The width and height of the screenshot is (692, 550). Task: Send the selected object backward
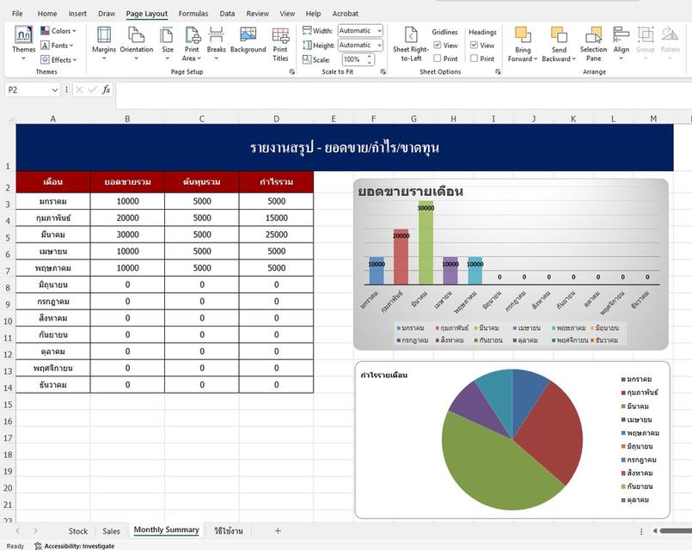(559, 44)
